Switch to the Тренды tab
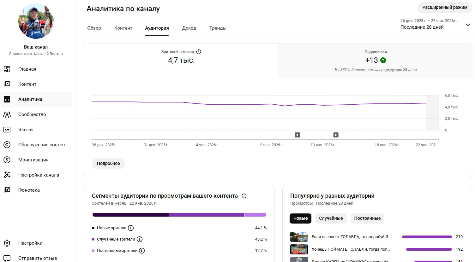 coord(218,28)
